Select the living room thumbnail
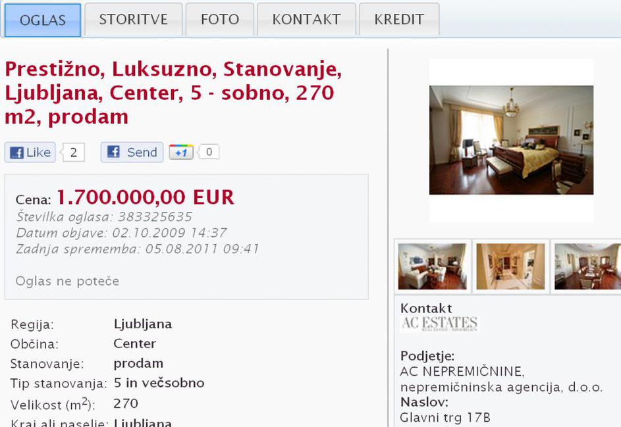This screenshot has height=427, width=621. tap(432, 266)
